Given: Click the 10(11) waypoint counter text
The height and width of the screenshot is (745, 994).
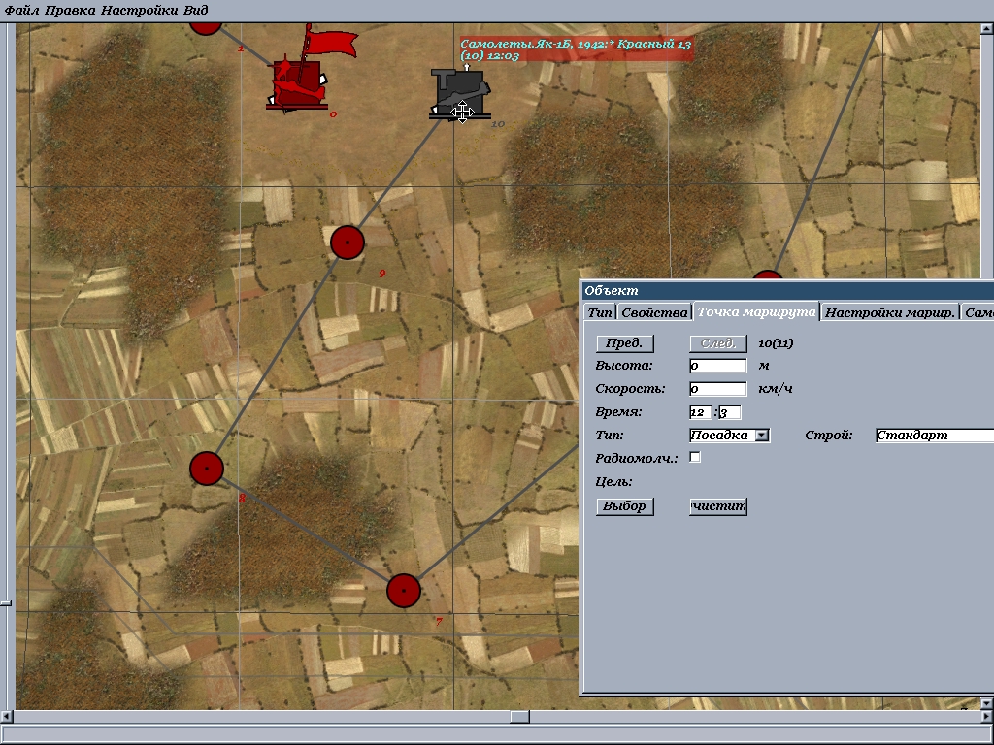Looking at the screenshot, I should 776,343.
